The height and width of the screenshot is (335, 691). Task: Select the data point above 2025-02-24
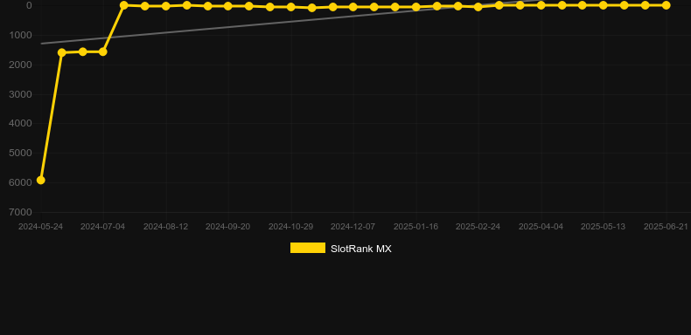(x=478, y=7)
